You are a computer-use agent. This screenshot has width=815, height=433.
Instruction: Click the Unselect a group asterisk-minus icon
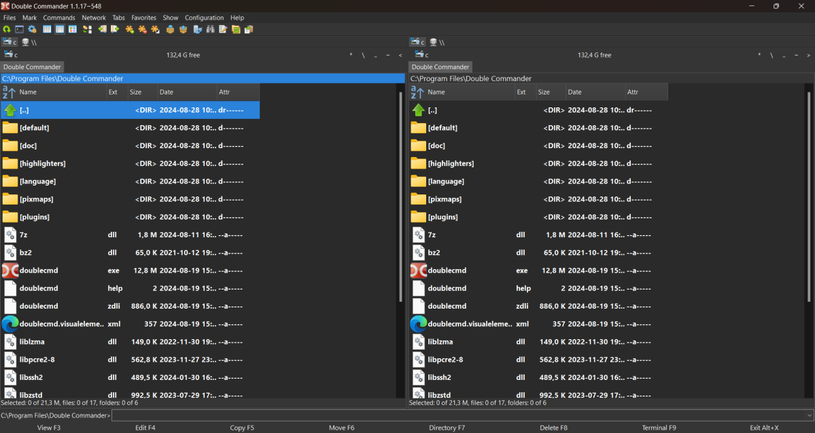point(142,29)
